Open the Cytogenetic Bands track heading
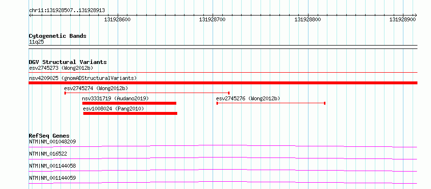Viewport: 431px width, 189px height. tap(58, 36)
